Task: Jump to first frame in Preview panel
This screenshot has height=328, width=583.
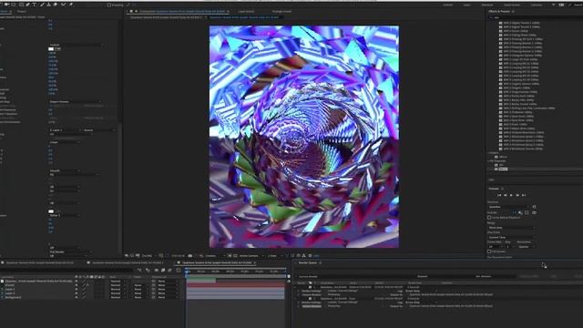Action: coord(499,195)
